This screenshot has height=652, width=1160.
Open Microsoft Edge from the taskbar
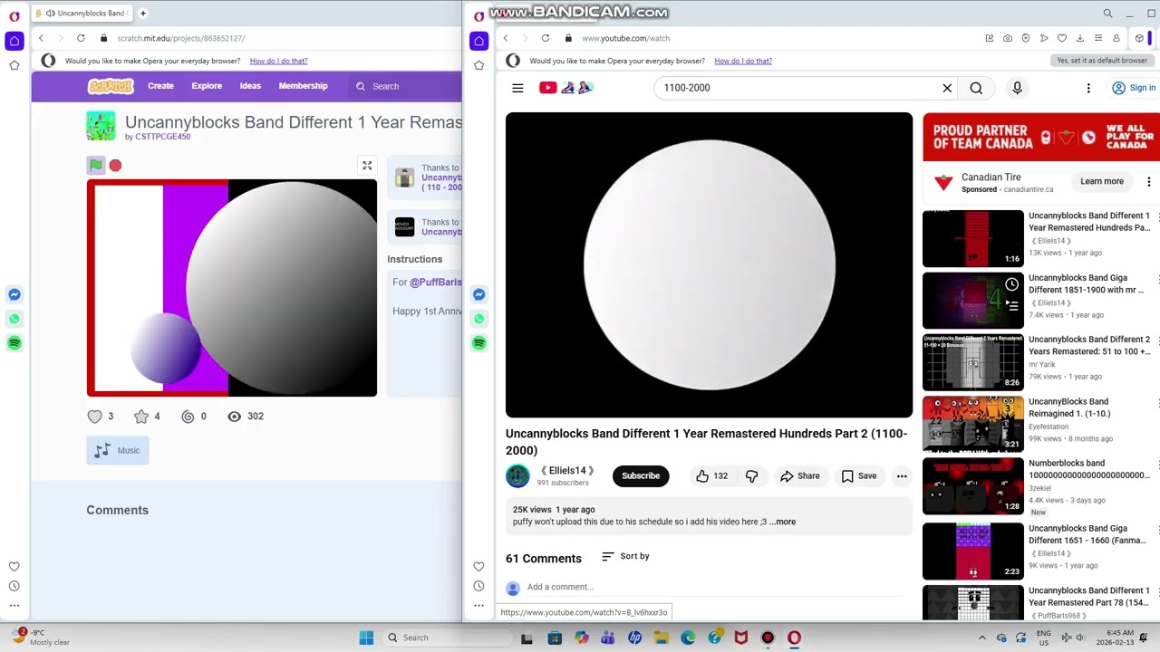688,638
